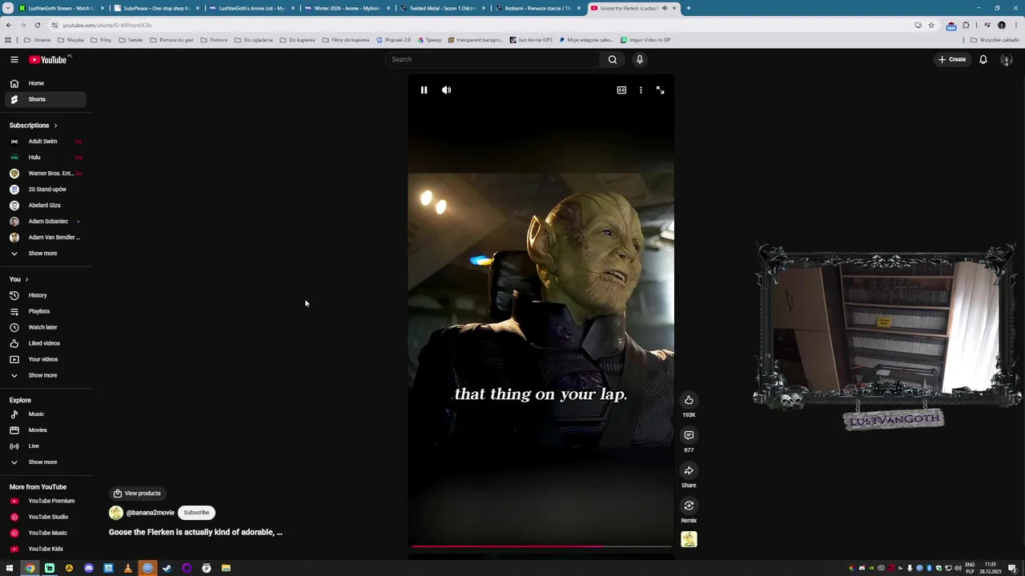Open Your videos
This screenshot has height=576, width=1025.
pos(44,359)
